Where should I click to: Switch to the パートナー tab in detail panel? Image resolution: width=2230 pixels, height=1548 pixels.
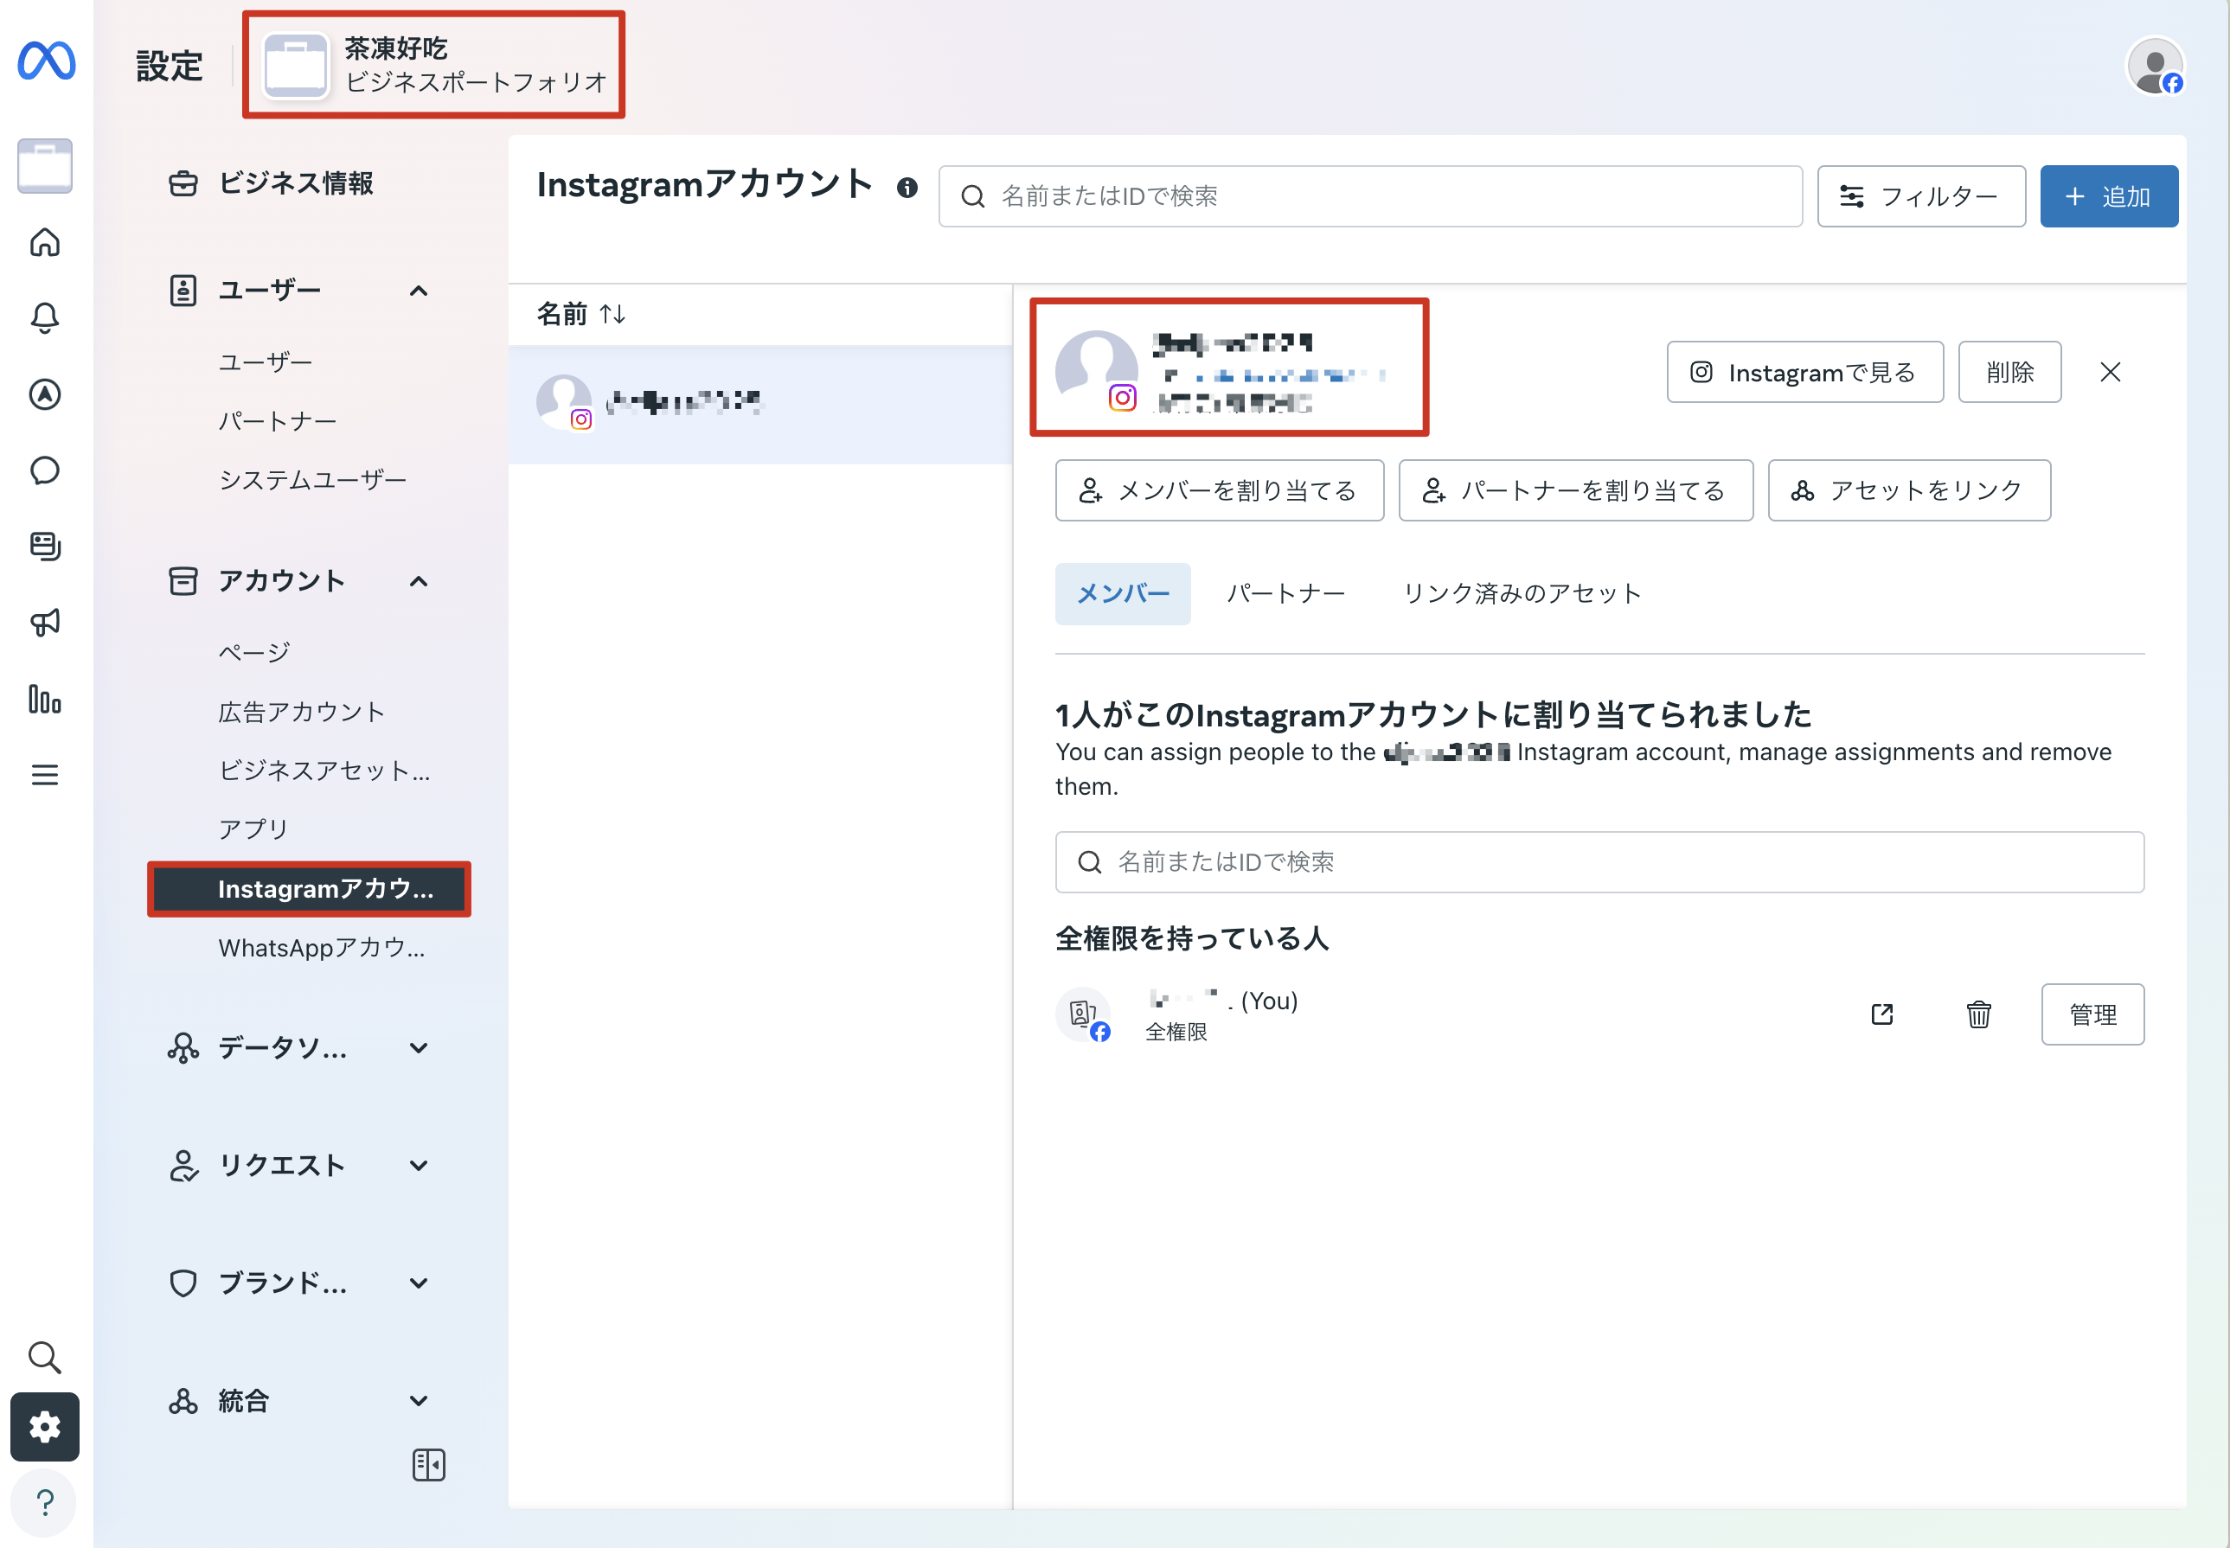(x=1285, y=593)
